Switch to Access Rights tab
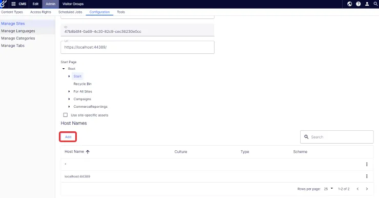379x198 pixels. (x=40, y=12)
